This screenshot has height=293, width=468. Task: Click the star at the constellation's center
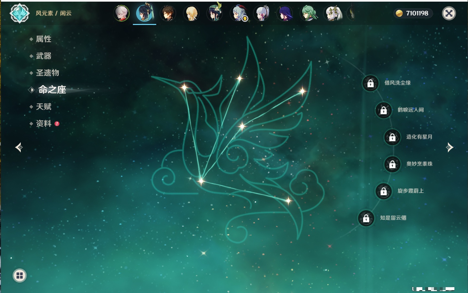tap(242, 126)
